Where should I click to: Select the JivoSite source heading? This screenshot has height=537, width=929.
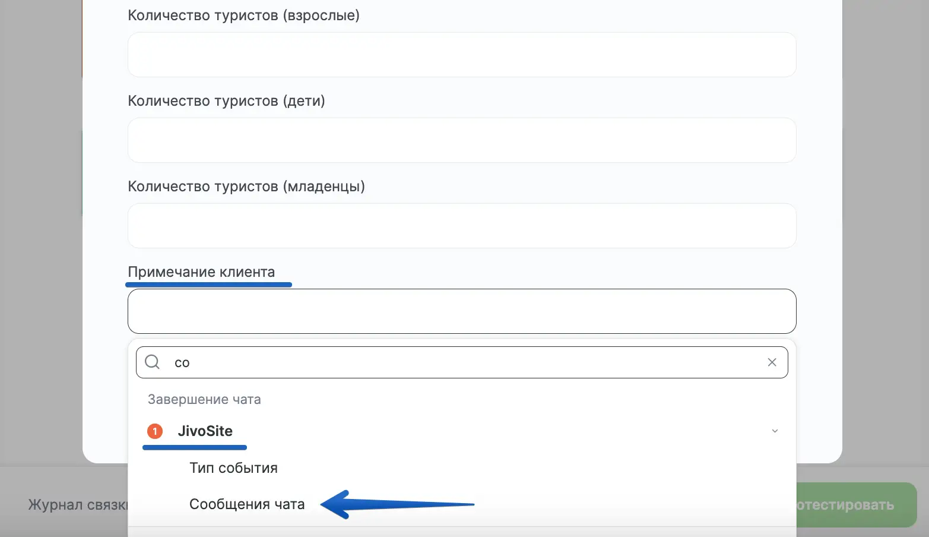point(205,431)
